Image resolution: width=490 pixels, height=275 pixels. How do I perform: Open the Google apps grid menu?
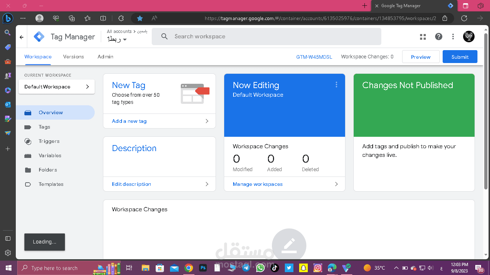pyautogui.click(x=423, y=37)
